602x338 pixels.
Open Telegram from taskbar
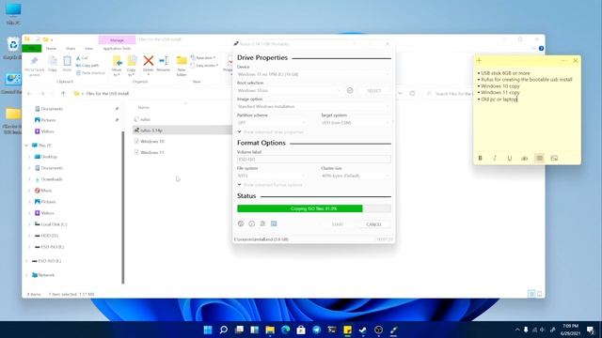point(316,330)
